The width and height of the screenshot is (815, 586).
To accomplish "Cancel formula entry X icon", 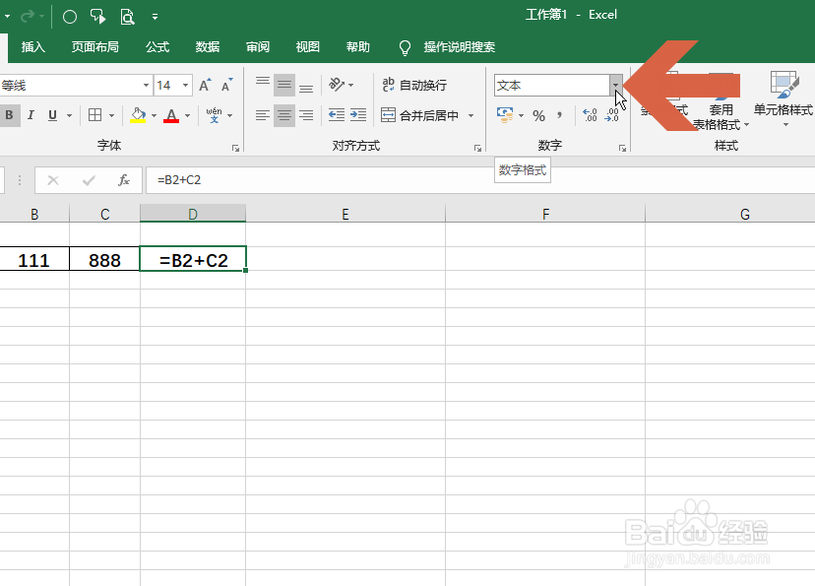I will [x=53, y=180].
